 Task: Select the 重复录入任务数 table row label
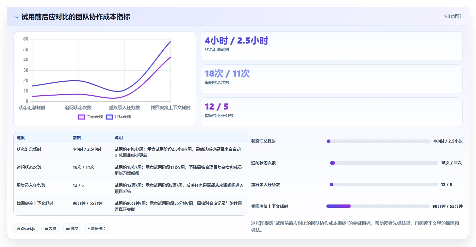[x=31, y=185]
